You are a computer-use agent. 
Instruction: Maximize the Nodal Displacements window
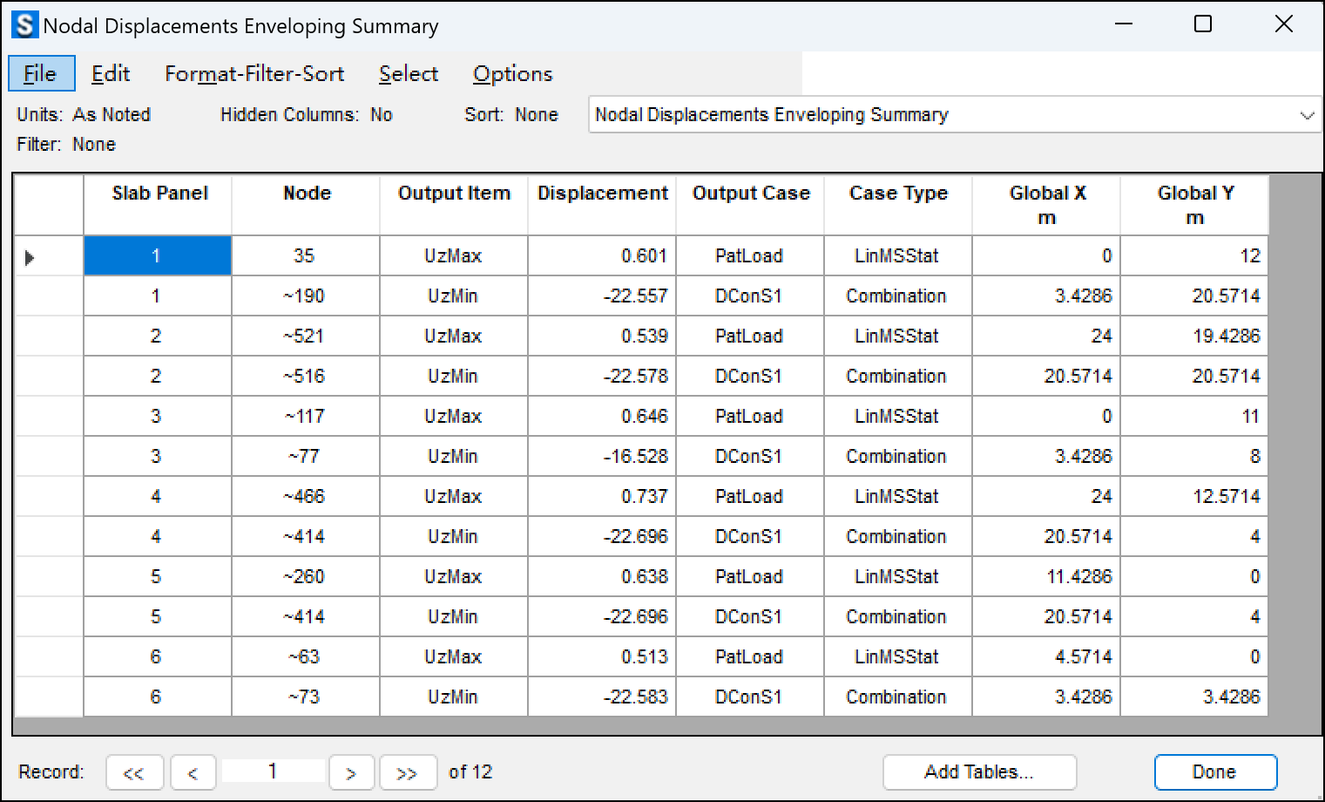click(x=1203, y=24)
